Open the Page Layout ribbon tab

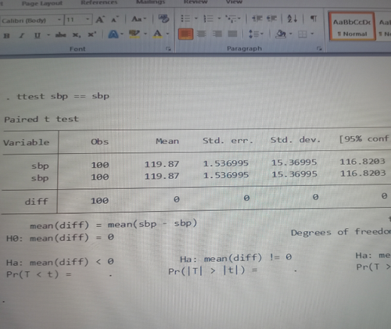coord(42,3)
